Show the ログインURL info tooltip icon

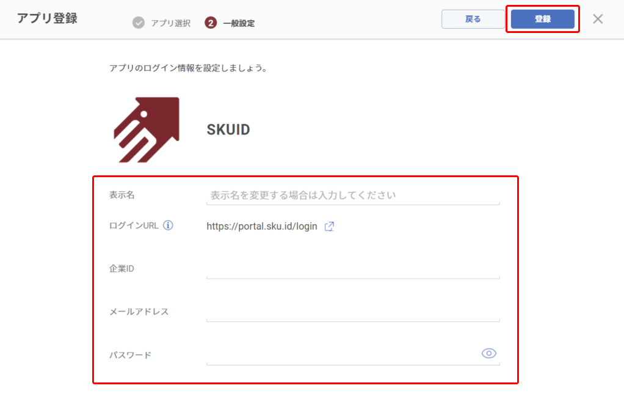click(x=168, y=225)
